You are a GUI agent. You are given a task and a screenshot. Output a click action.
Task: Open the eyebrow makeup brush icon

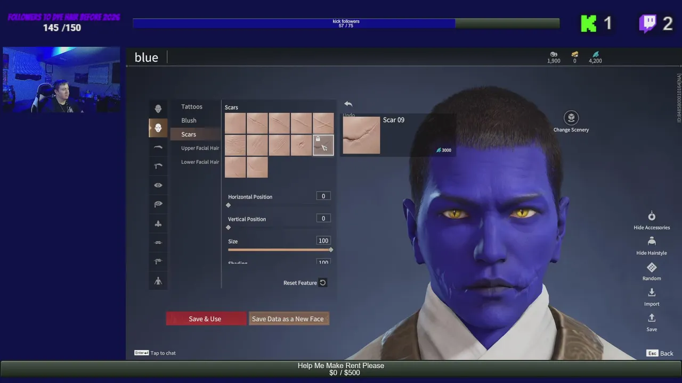[158, 166]
